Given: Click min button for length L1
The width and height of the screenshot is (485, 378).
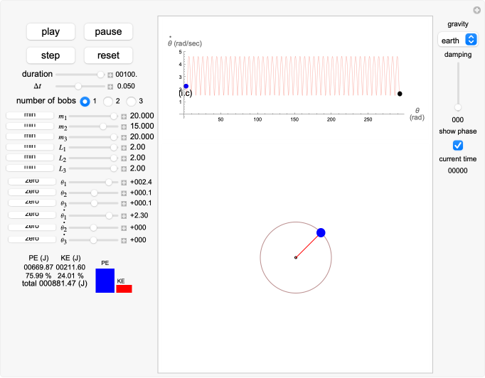Looking at the screenshot, I should (30, 147).
